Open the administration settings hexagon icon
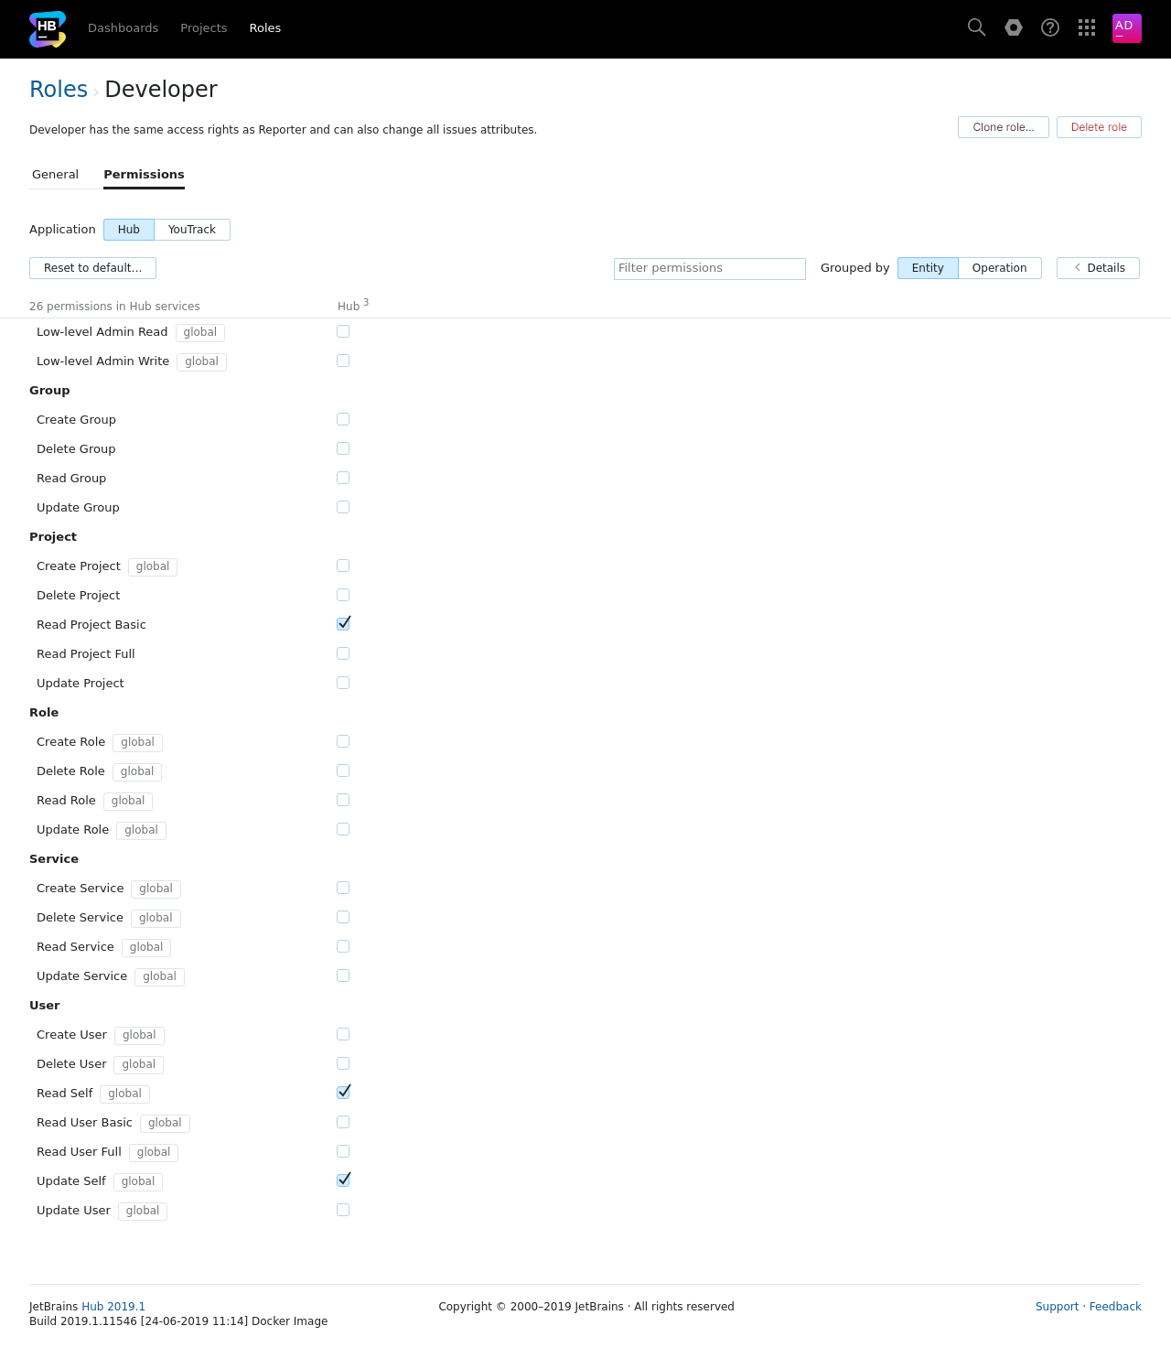Screen dimensions: 1171x1358 [x=1013, y=27]
